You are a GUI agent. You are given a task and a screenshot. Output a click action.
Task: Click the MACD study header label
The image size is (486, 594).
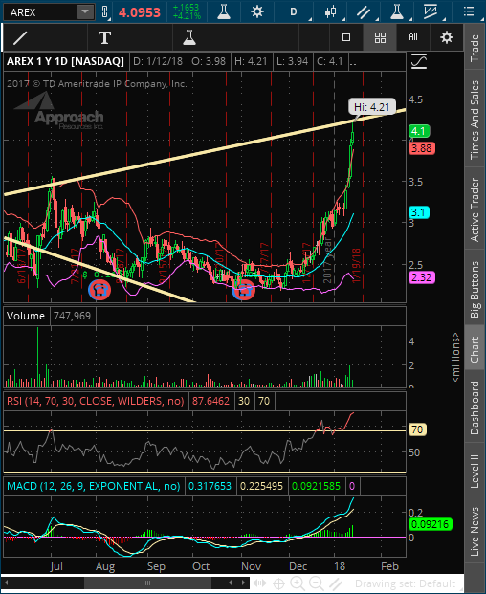94,486
